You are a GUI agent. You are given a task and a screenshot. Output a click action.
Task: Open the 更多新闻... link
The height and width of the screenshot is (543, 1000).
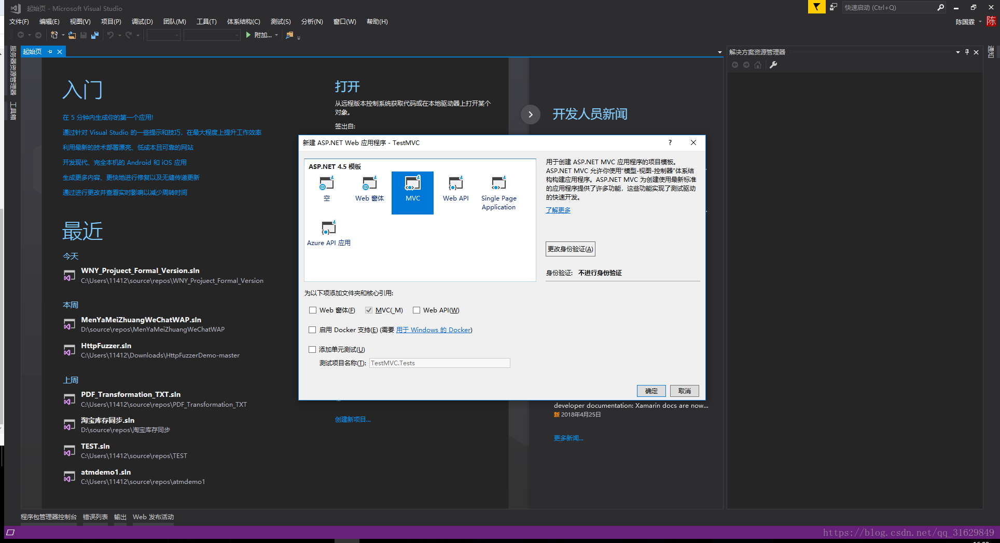point(568,438)
